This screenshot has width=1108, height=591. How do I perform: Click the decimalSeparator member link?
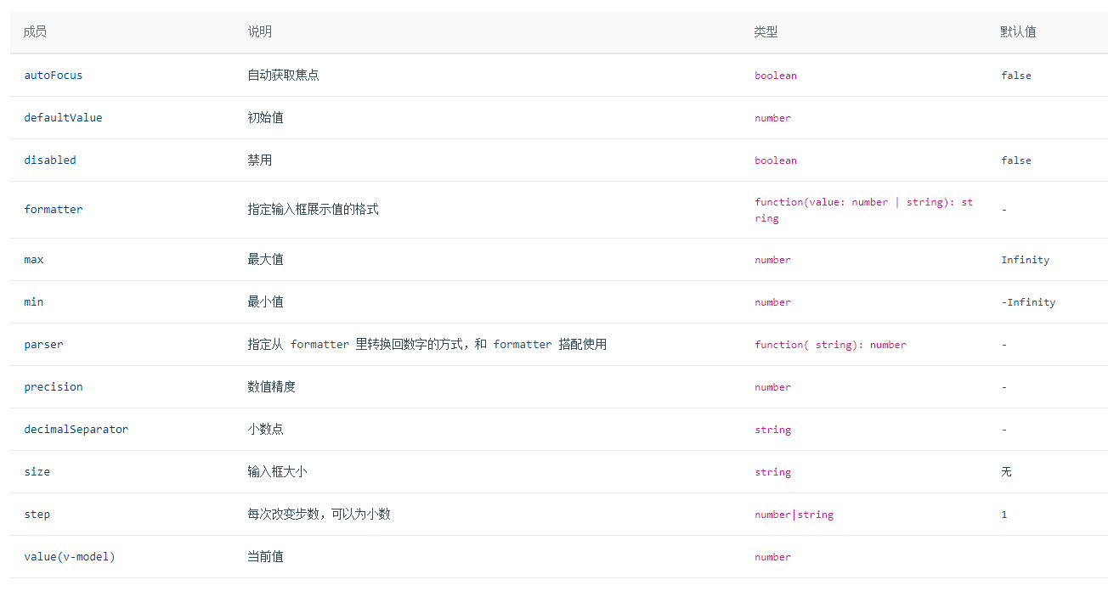pyautogui.click(x=76, y=429)
